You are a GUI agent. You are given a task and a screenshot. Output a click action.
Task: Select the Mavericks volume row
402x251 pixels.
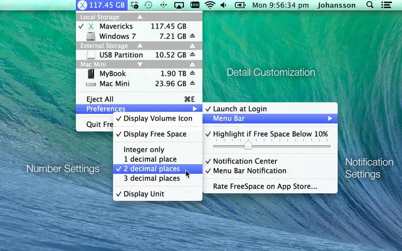tap(139, 26)
